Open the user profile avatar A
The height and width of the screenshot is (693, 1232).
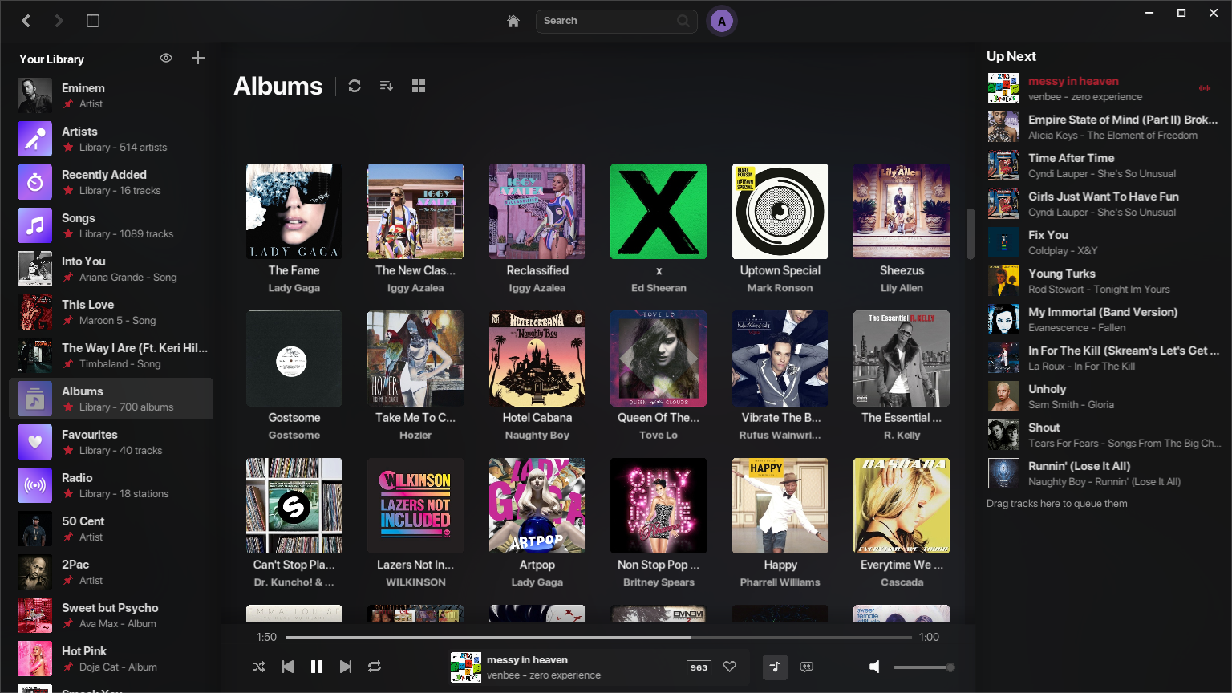coord(722,22)
